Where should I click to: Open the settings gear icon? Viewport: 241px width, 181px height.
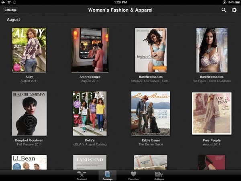pyautogui.click(x=234, y=10)
